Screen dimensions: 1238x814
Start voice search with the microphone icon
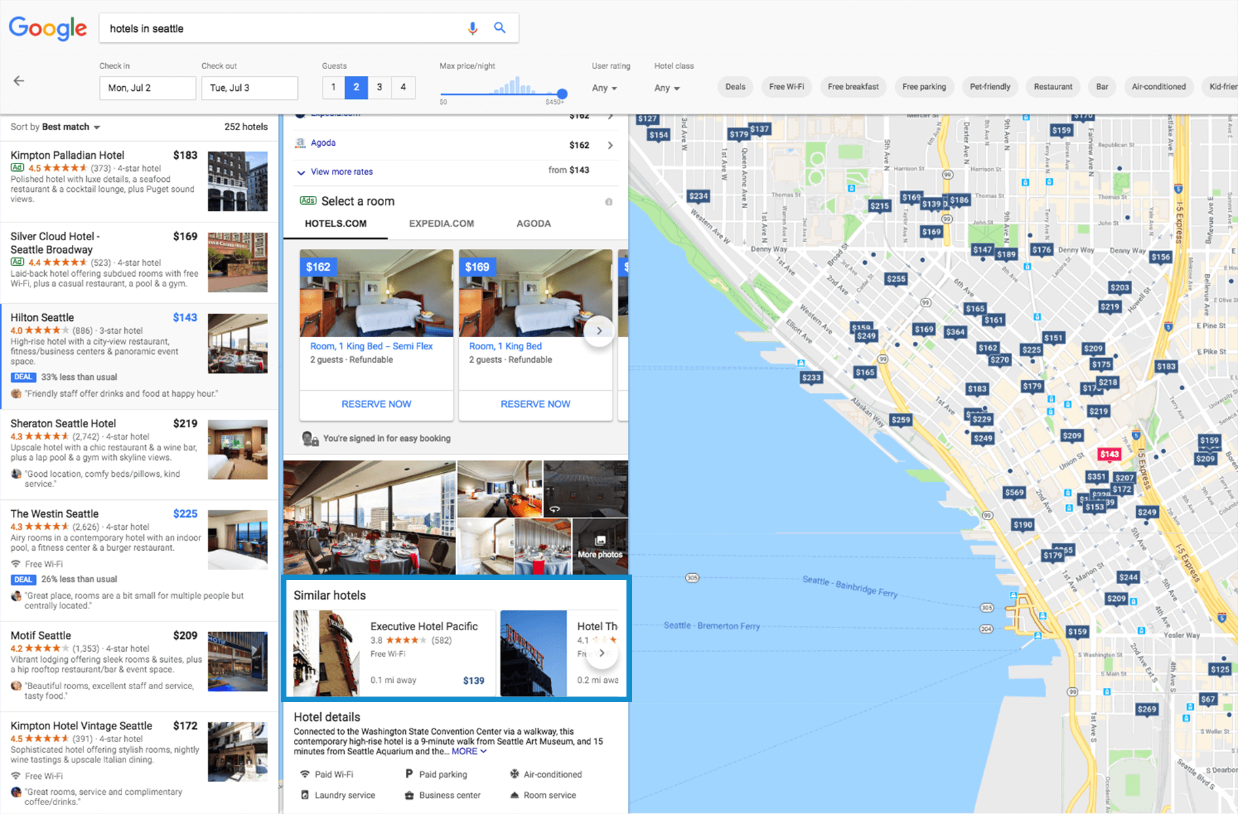tap(472, 28)
